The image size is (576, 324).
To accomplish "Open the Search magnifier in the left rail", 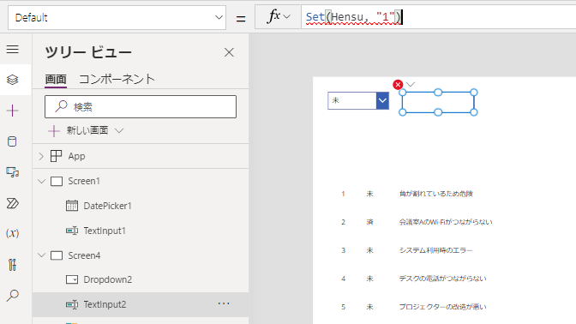I will pos(13,296).
